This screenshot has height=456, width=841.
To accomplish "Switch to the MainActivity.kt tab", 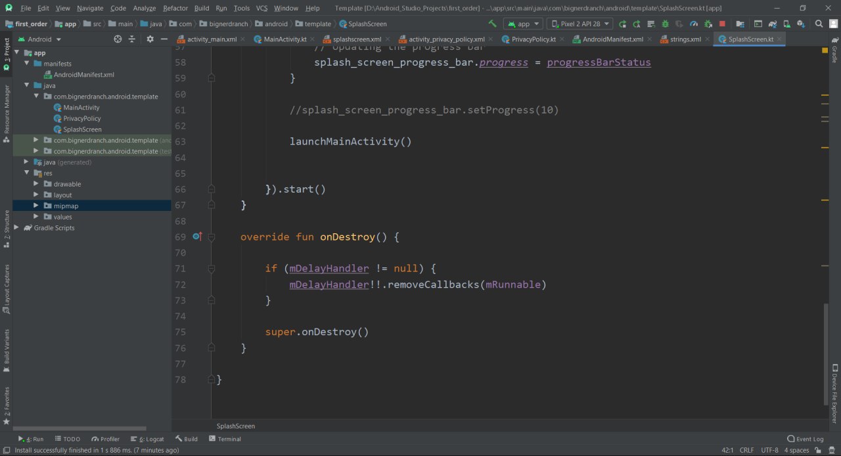I will tap(284, 39).
